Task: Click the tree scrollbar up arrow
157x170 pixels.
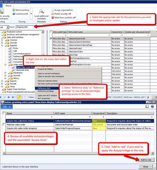Action: pos(43,32)
